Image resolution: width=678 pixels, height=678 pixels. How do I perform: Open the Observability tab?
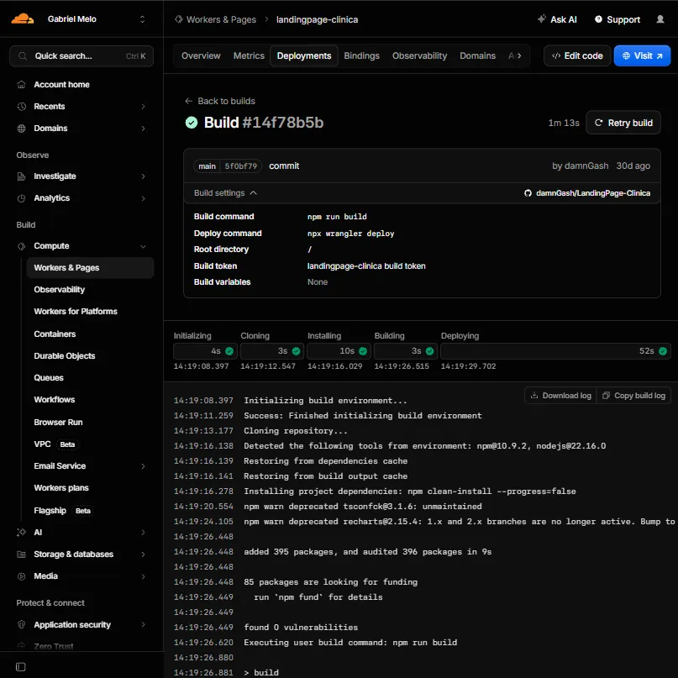(x=419, y=55)
